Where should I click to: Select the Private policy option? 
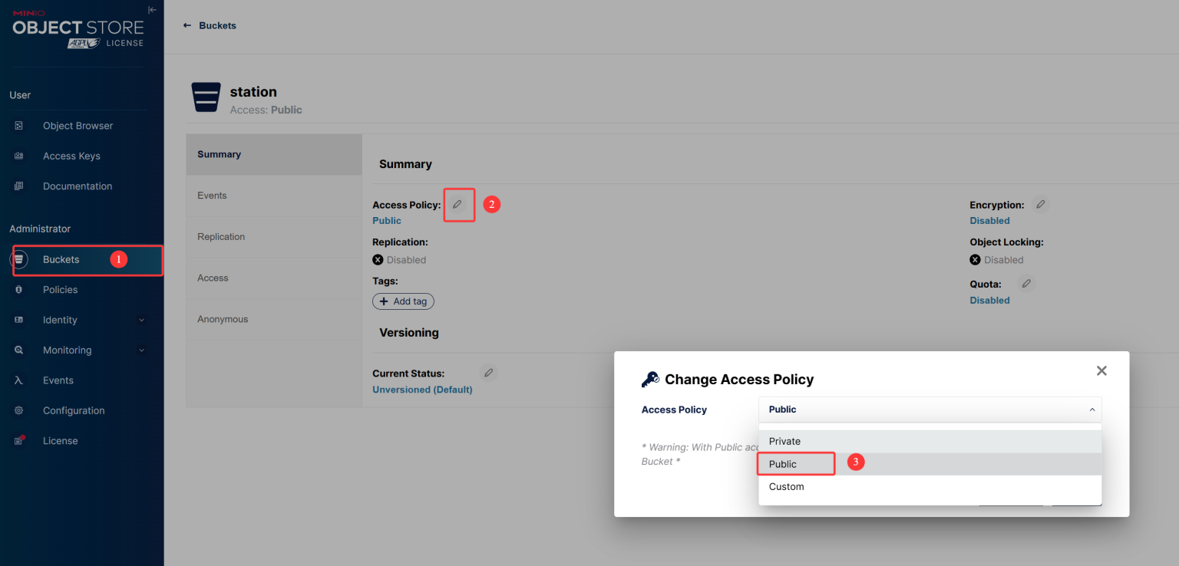click(930, 441)
